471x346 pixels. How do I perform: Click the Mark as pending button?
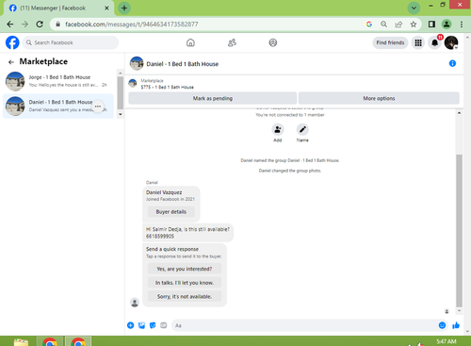coord(213,98)
